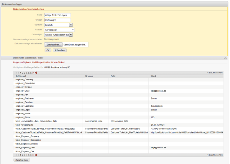Click Durchsuchen to choose a file
Image resolution: width=230 pixels, height=164 pixels.
click(x=53, y=44)
